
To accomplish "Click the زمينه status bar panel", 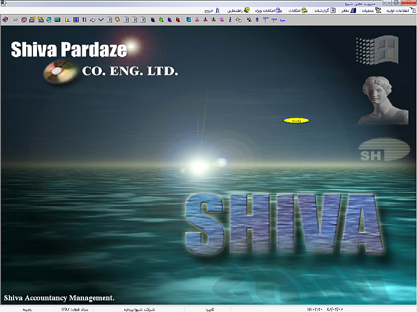I will click(27, 309).
